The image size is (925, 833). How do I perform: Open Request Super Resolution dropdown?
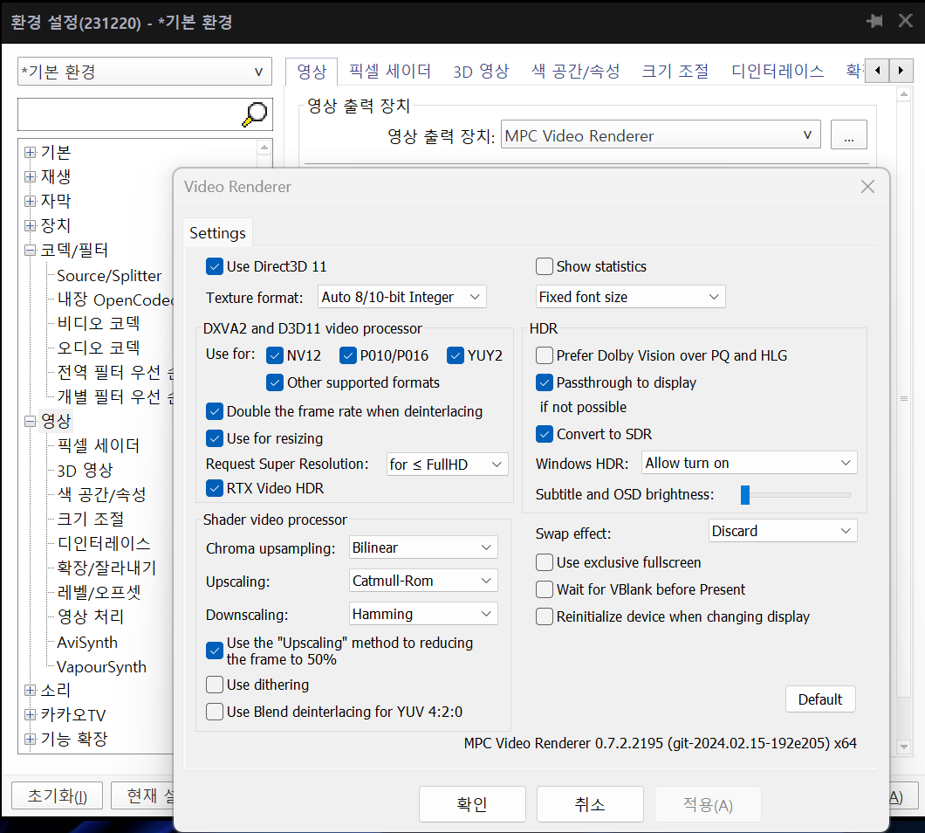pos(447,465)
